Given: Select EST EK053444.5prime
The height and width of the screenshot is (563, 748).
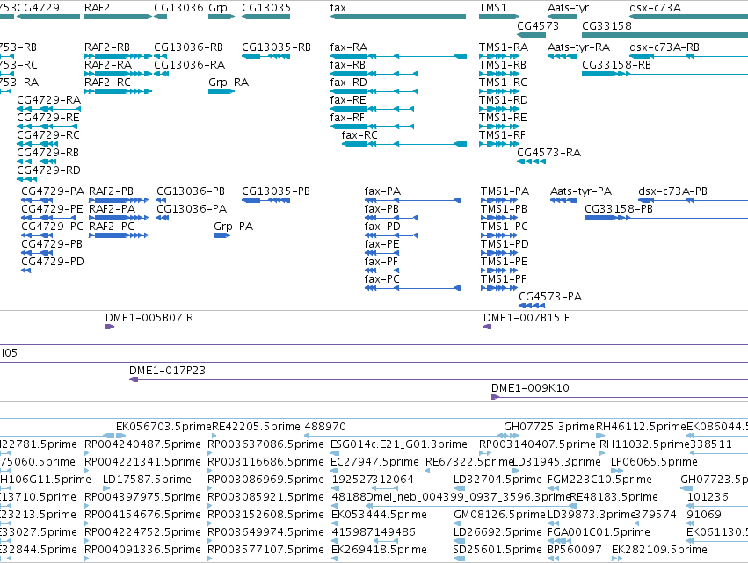Looking at the screenshot, I should point(333,523).
